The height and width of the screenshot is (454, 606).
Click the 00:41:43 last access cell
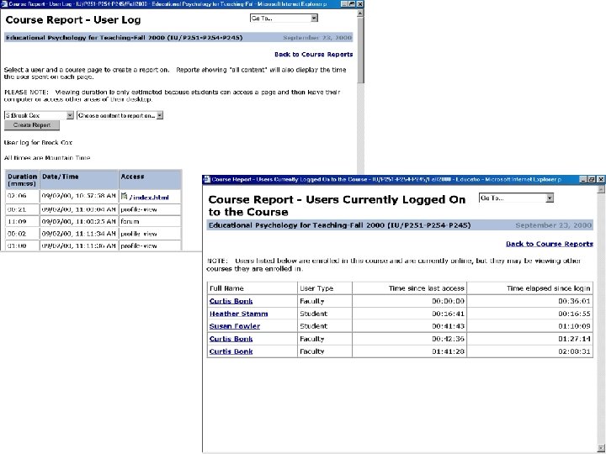tap(409, 326)
